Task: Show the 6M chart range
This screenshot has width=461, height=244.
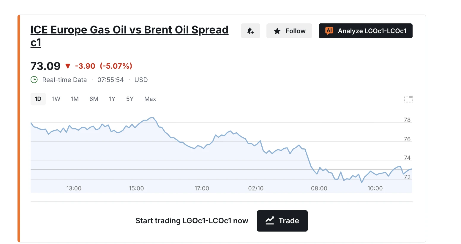Action: [94, 99]
